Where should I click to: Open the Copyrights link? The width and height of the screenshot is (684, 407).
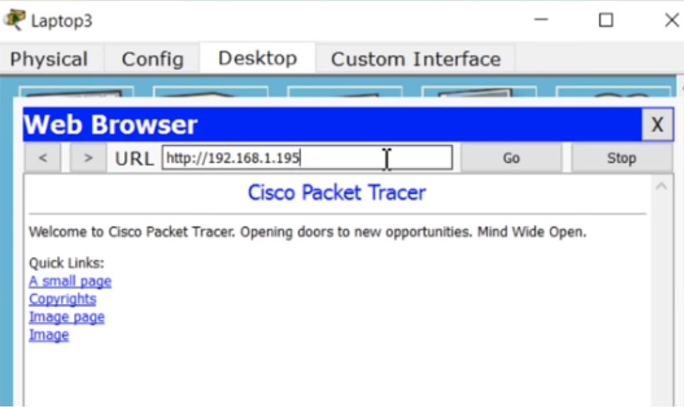tap(62, 299)
